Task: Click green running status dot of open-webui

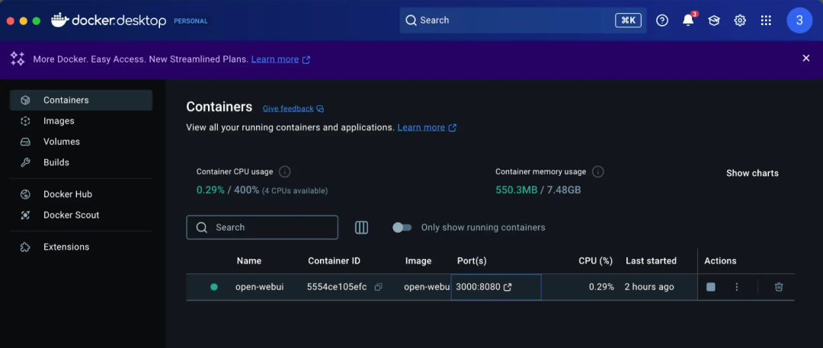Action: point(213,287)
